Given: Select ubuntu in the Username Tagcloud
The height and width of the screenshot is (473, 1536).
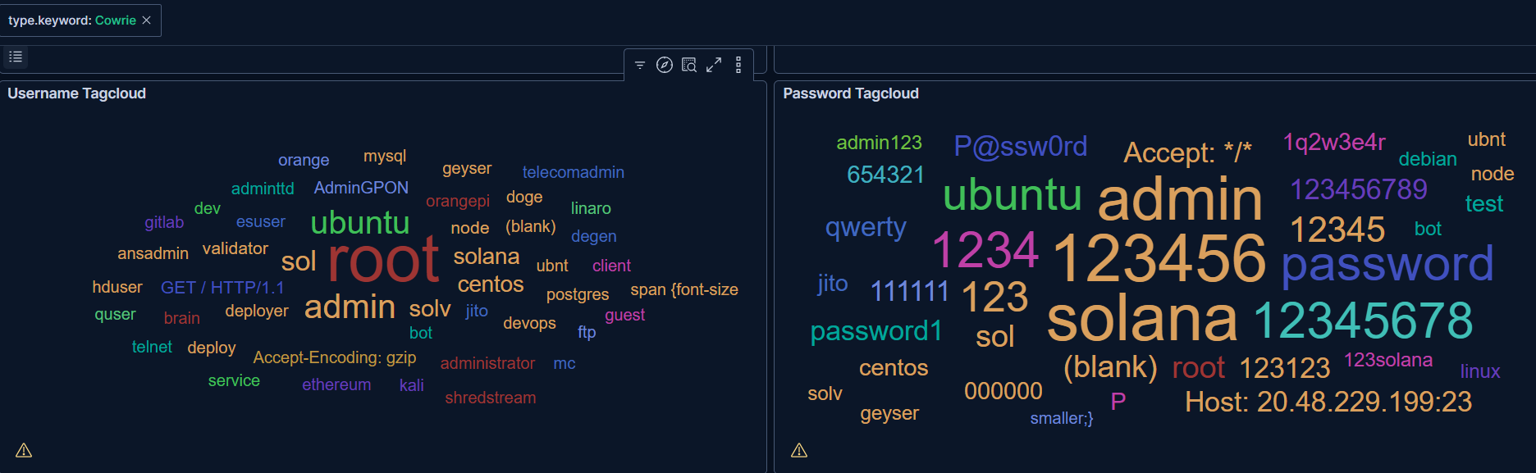Looking at the screenshot, I should click(x=359, y=222).
